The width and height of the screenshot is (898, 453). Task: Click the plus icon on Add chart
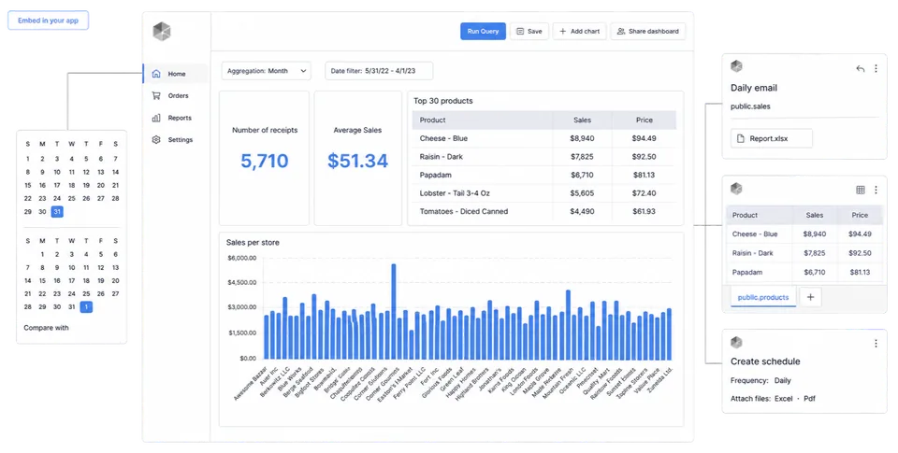pos(563,32)
